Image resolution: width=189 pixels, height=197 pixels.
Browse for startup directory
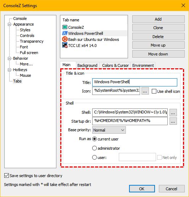click(x=173, y=121)
